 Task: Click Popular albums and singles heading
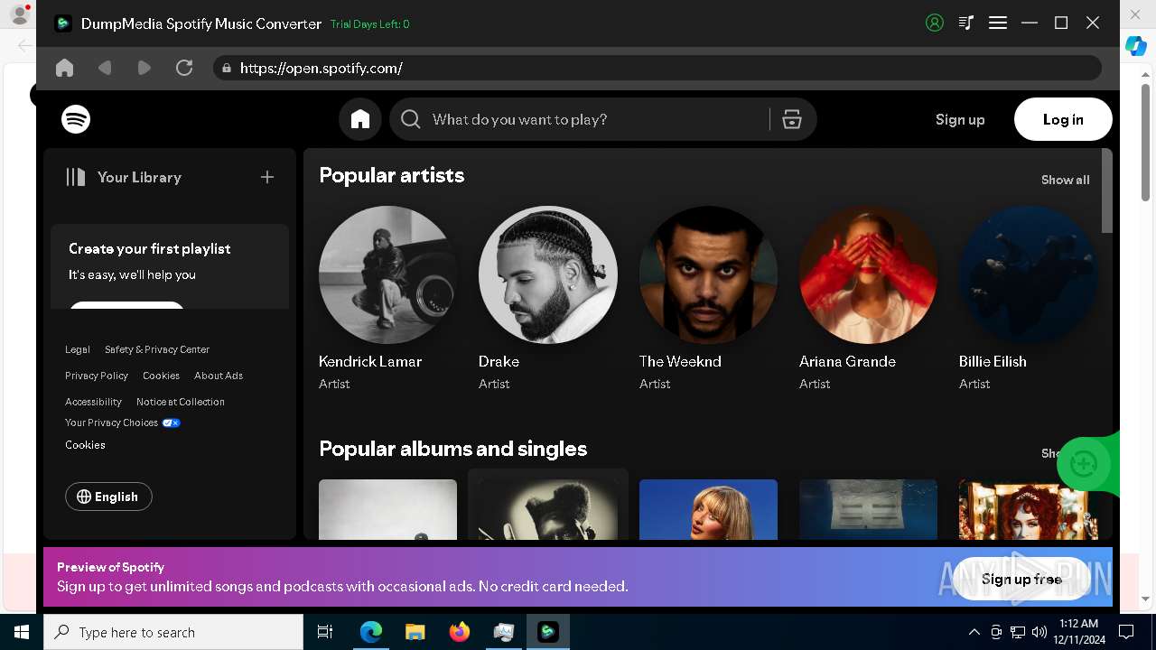tap(453, 449)
